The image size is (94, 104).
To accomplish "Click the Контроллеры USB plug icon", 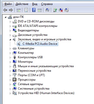I will [x=15, y=57].
